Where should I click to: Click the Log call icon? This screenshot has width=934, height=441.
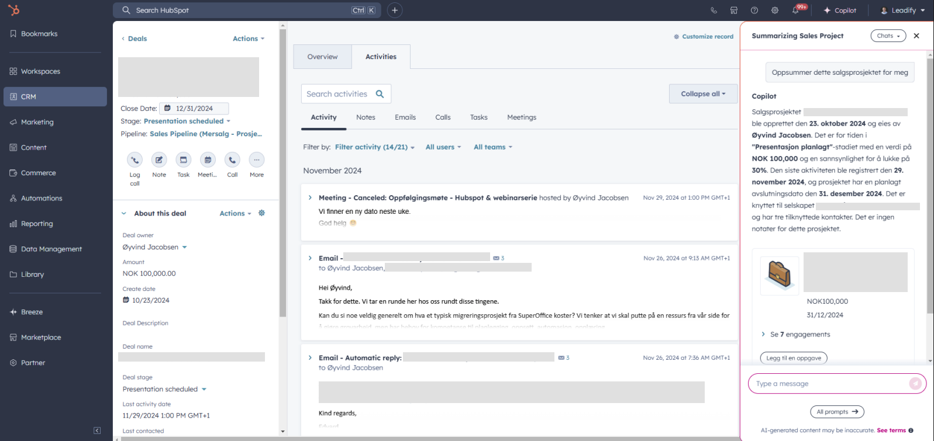tap(135, 159)
